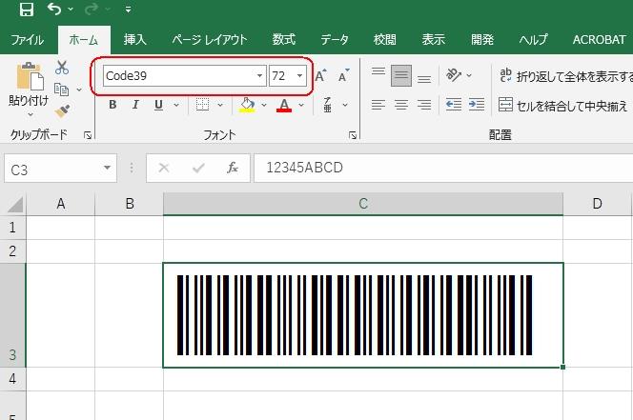Undo the last action
The image size is (633, 420).
[54, 9]
